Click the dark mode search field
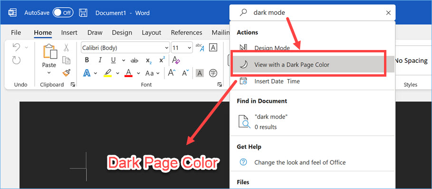This screenshot has height=189, width=432. point(312,13)
